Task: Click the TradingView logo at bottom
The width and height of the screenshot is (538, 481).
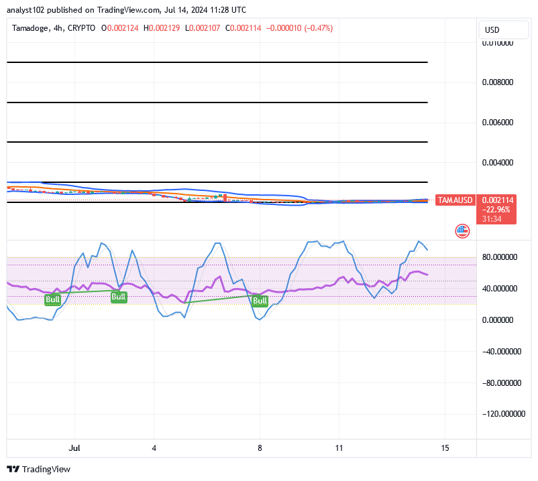Action: click(x=38, y=469)
